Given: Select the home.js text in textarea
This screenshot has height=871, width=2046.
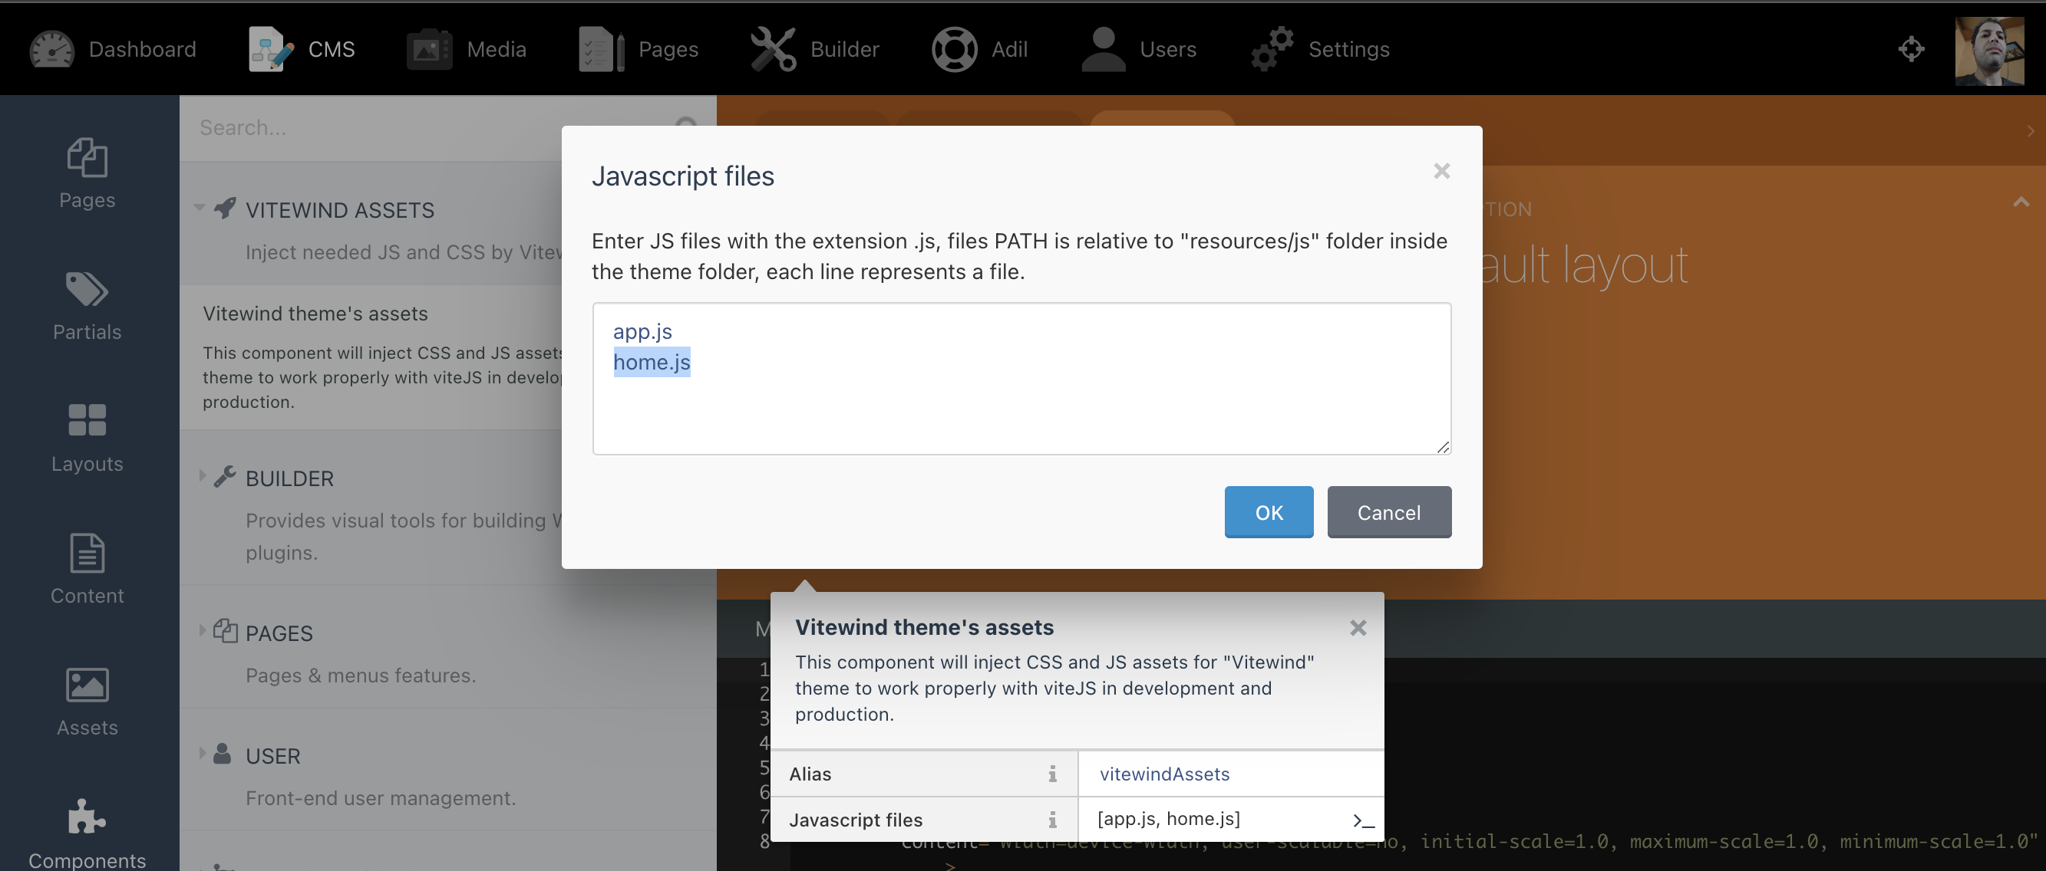Looking at the screenshot, I should pos(651,361).
